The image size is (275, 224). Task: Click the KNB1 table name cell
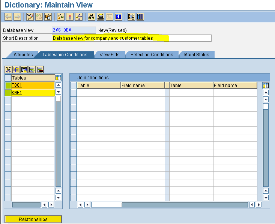33,93
